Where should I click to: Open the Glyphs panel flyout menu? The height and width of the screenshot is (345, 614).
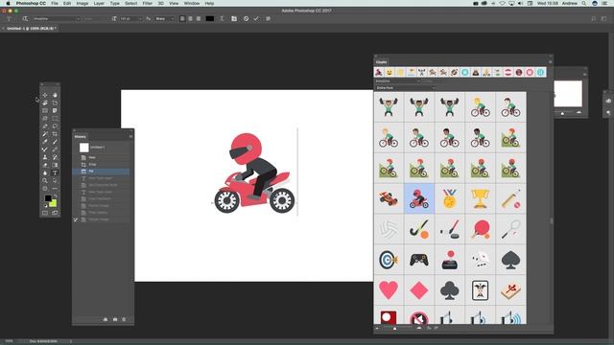pos(550,61)
